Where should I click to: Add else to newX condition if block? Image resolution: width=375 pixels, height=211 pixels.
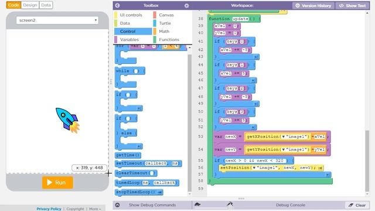(328, 175)
